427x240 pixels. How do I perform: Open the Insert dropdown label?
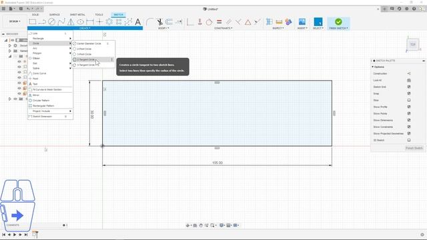(x=302, y=28)
